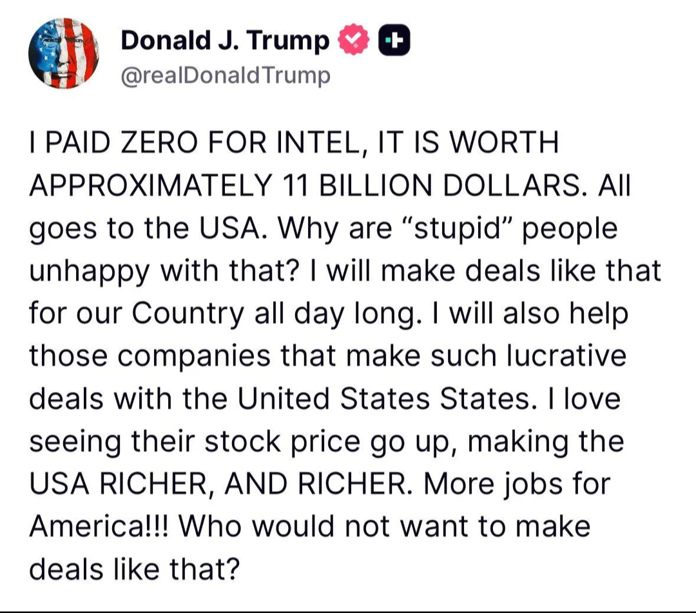Viewport: 696px width, 613px height.
Task: Click "APPROXIMATELY 11 BILLION DOLLARS" text
Action: [x=305, y=185]
